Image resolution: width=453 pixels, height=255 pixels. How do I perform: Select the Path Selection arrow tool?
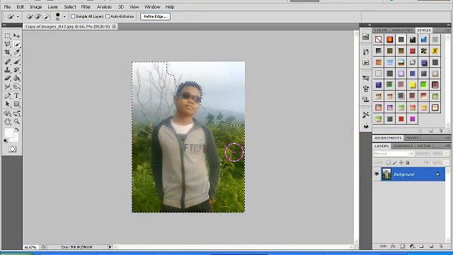8,104
